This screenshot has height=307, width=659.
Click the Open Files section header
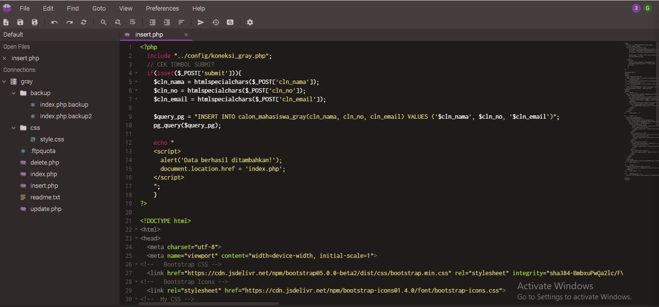click(16, 47)
